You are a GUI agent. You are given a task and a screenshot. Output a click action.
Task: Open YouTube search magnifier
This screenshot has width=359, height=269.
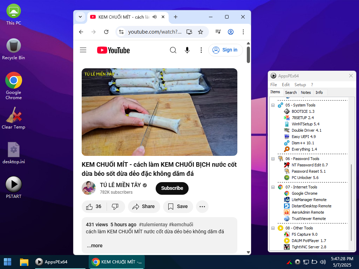pos(173,50)
